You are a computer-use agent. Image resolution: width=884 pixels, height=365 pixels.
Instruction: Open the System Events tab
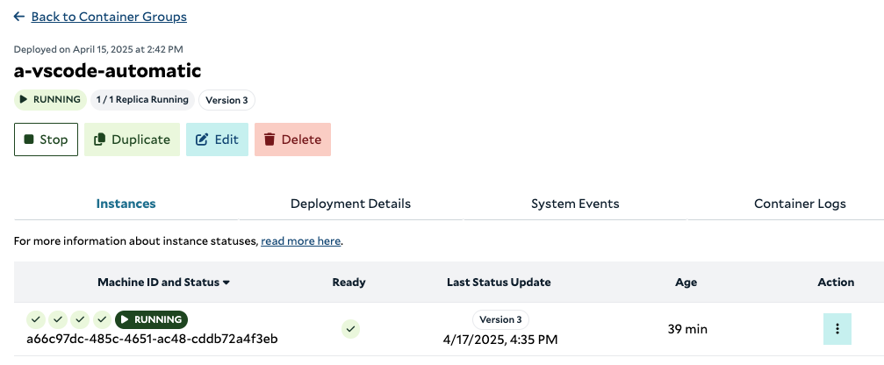click(x=575, y=204)
